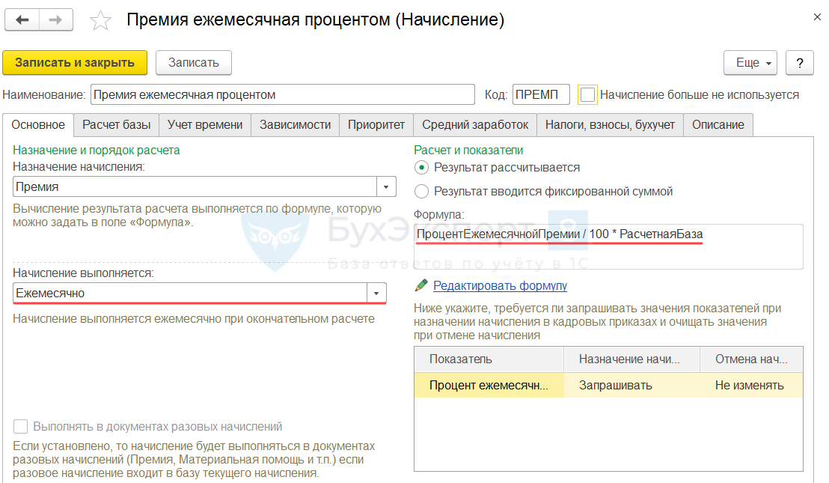Go forward with the right arrow button

[55, 20]
